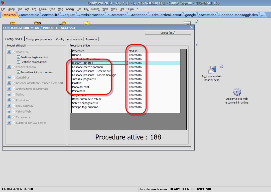This screenshot has height=192, width=271.
Task: Click the help icon beside Archiviazione documentale
Action: point(9,88)
